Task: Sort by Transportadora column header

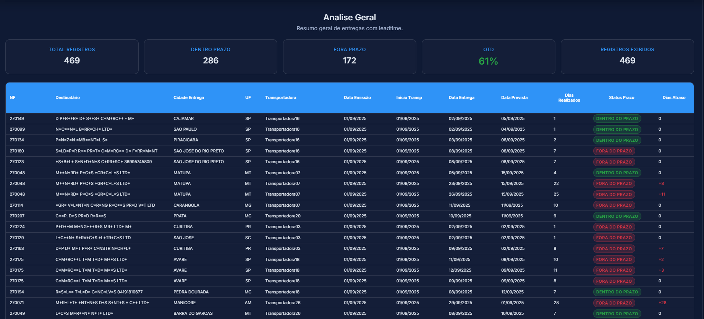Action: [x=281, y=98]
